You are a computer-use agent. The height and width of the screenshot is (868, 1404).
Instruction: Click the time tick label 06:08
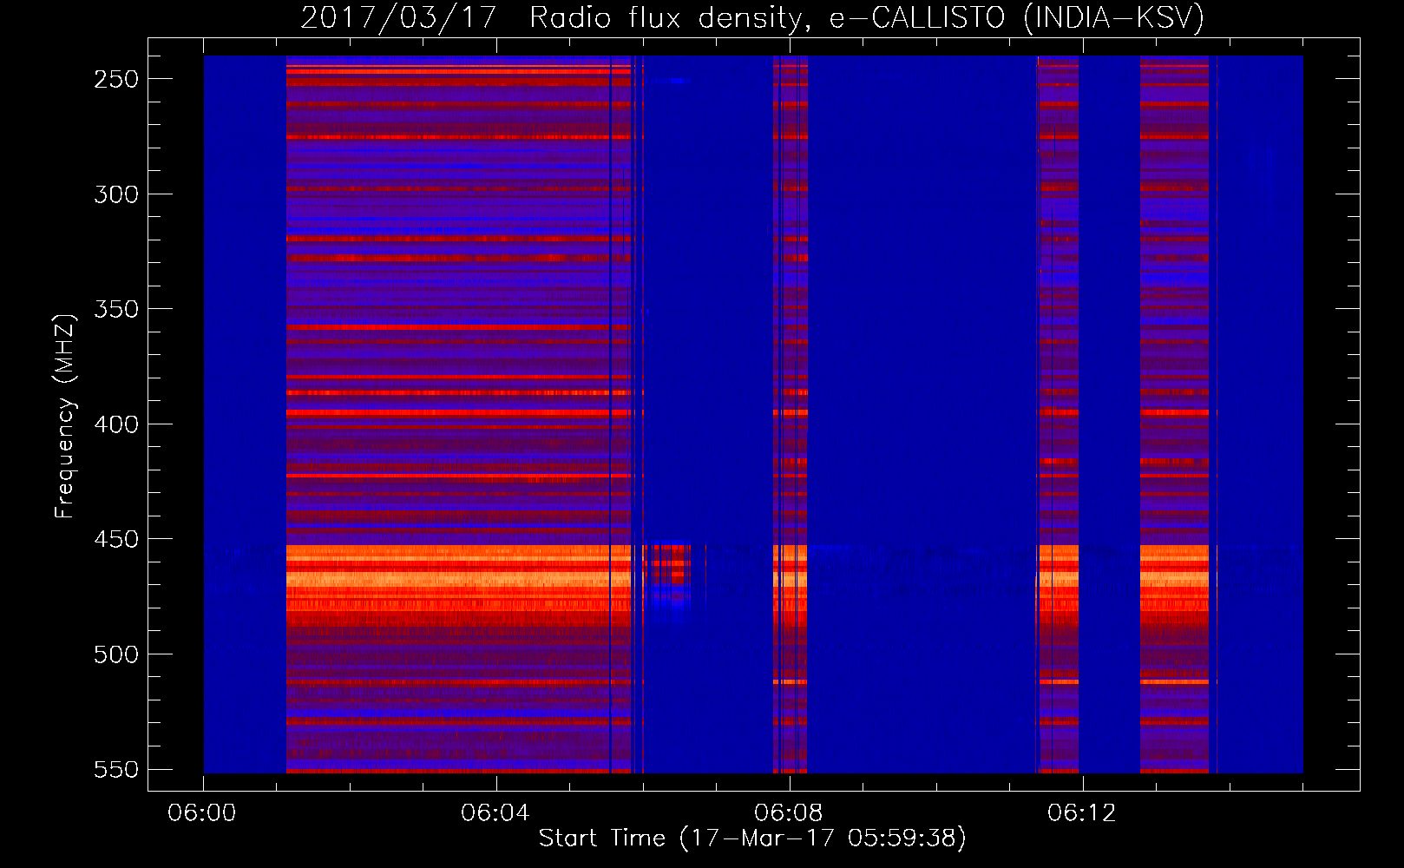[789, 813]
